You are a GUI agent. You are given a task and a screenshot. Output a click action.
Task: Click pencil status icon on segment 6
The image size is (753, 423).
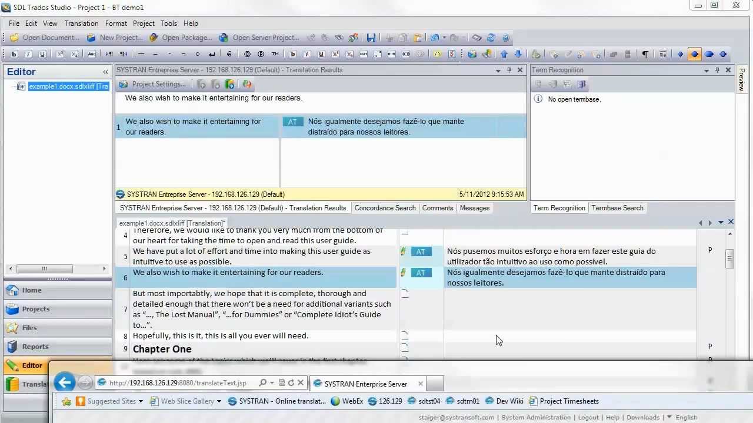(x=403, y=273)
